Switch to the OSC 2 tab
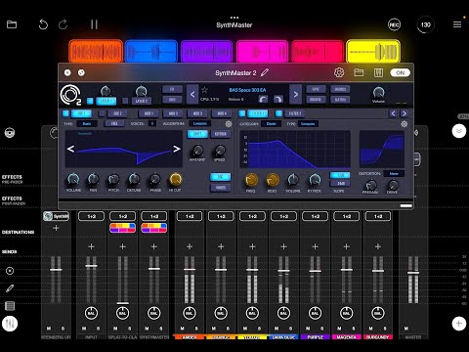The height and width of the screenshot is (352, 469). (117, 113)
